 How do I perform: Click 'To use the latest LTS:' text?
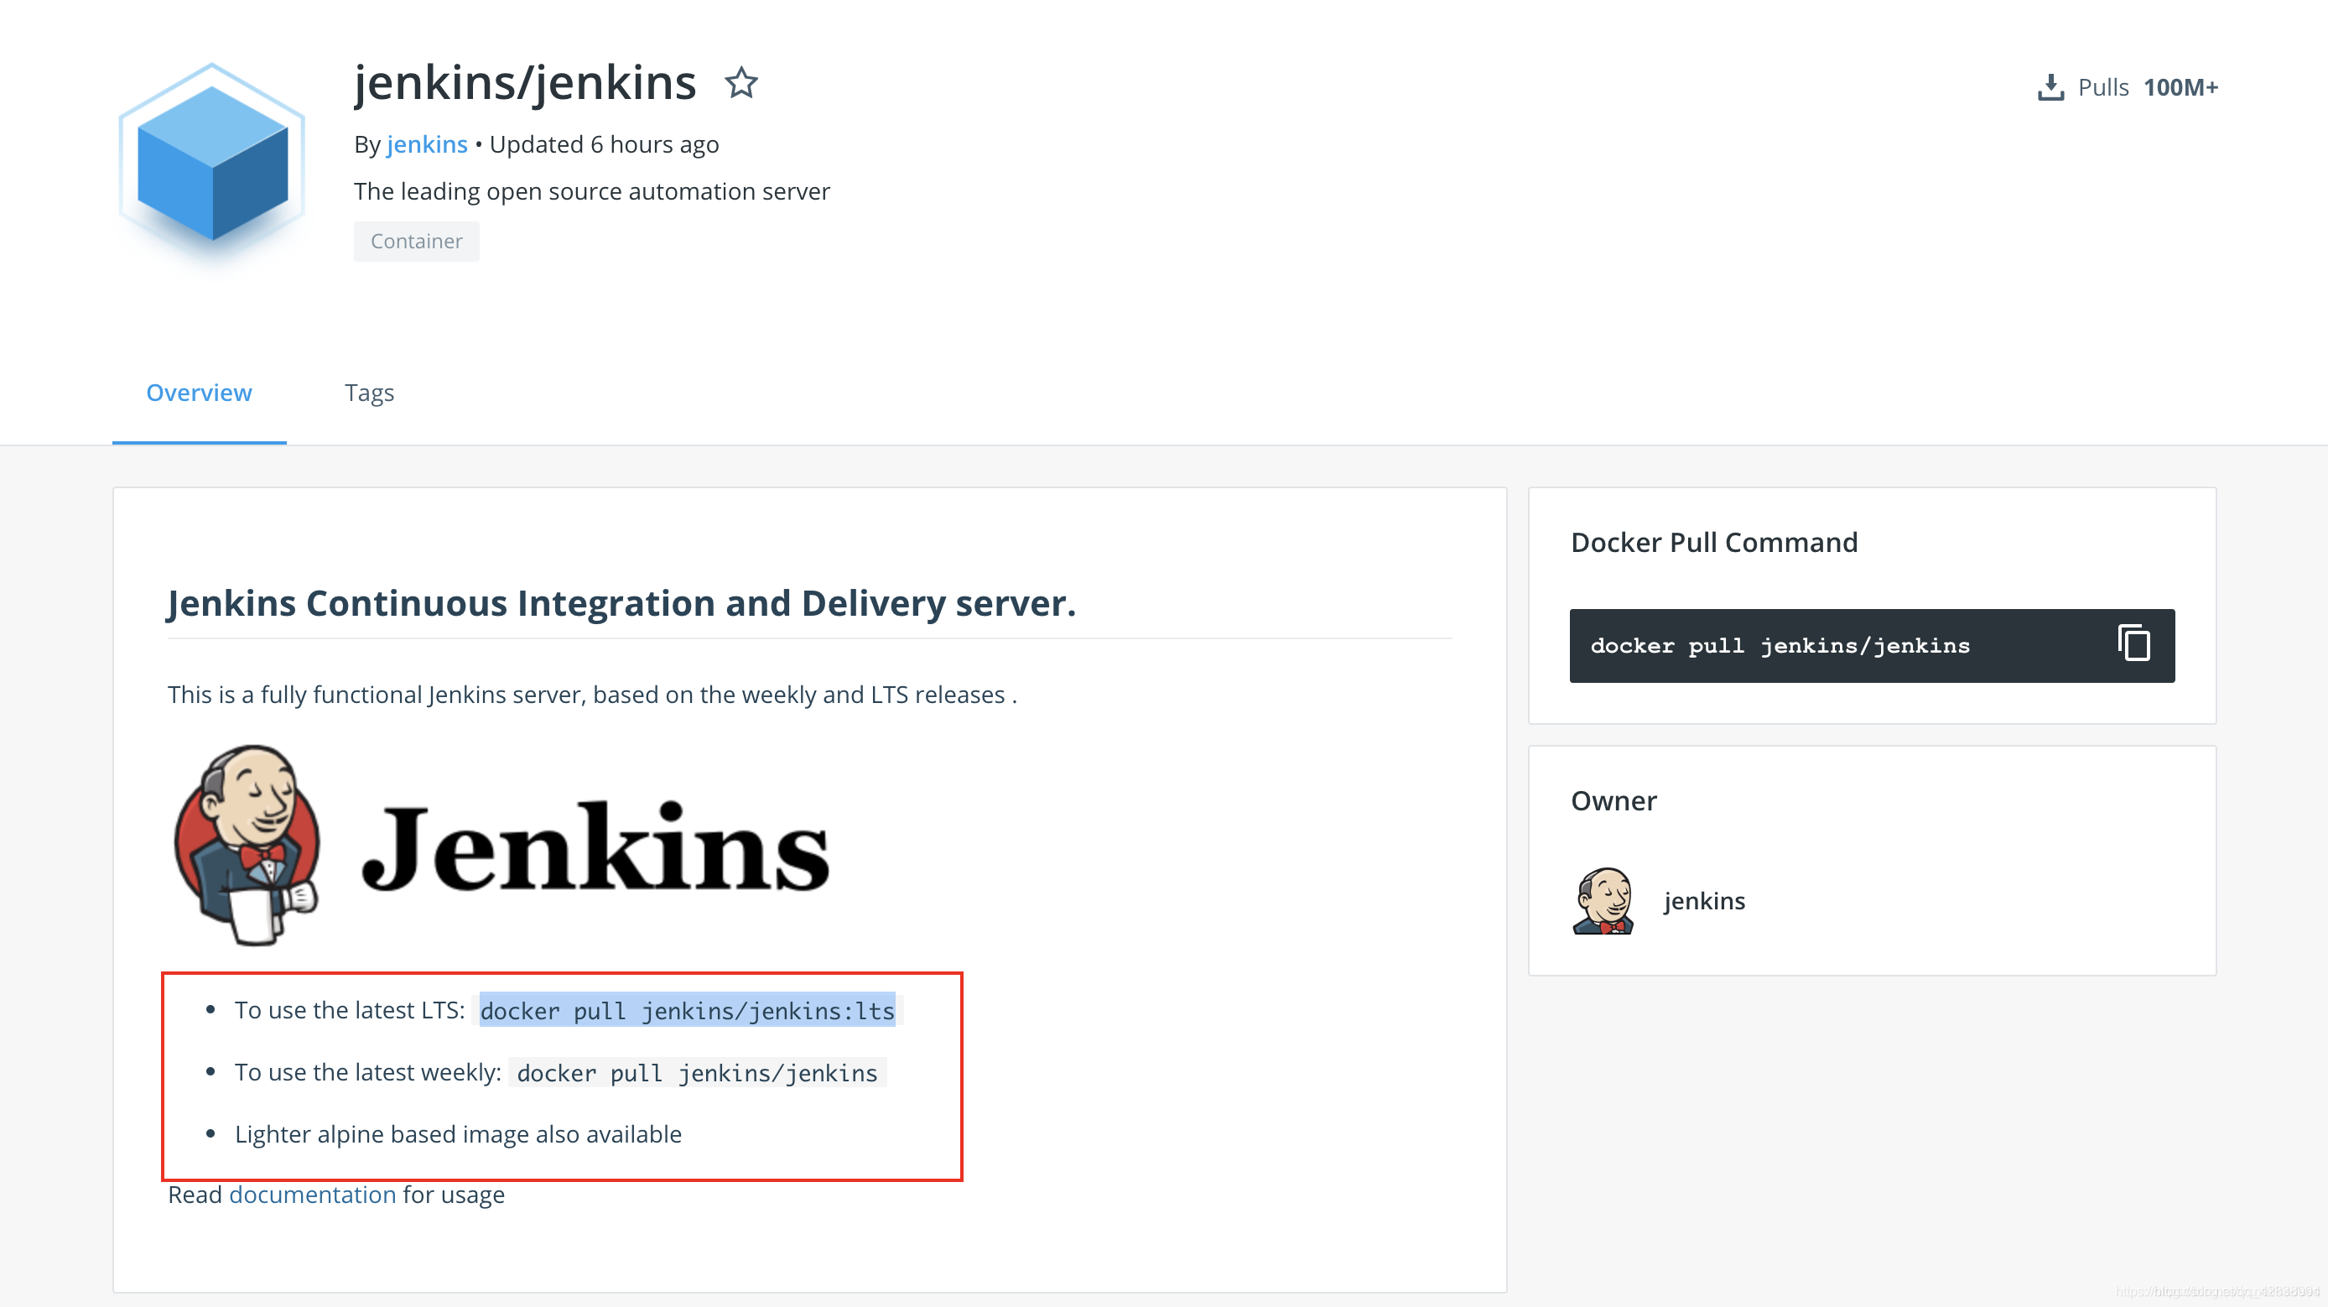tap(350, 1011)
